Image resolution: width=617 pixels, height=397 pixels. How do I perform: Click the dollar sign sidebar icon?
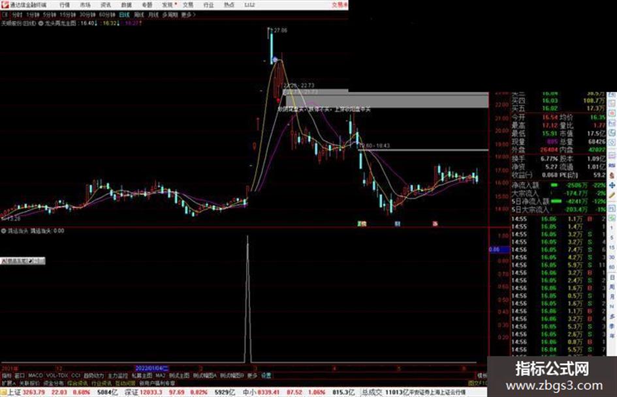click(x=612, y=175)
